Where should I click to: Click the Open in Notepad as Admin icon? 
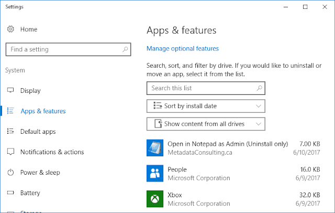point(155,148)
